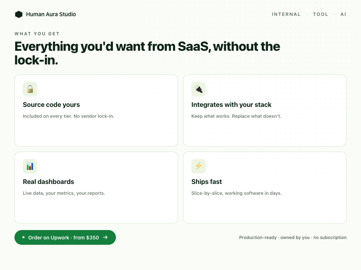Open the Human Aura Studio brand name
Screen dimensions: 361x270
coord(51,14)
